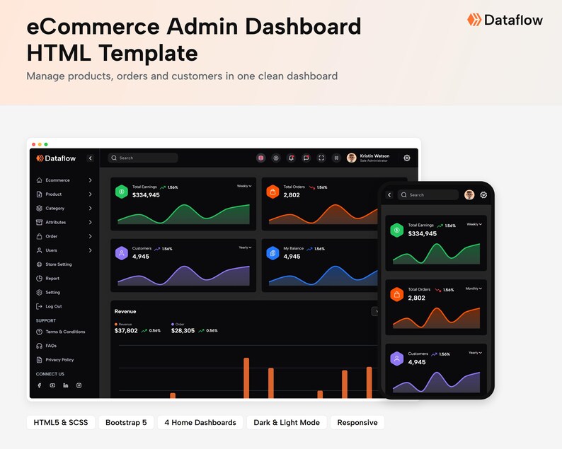Screen dimensions: 562x449
Task: Click the home icon beside Ecommerce
Action: click(40, 180)
